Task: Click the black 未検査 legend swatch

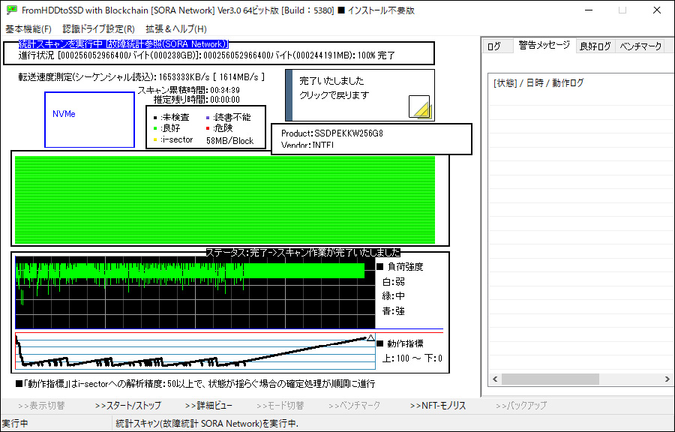Action: (155, 117)
